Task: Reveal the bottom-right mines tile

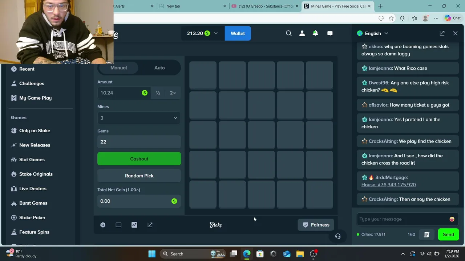Action: [x=319, y=194]
